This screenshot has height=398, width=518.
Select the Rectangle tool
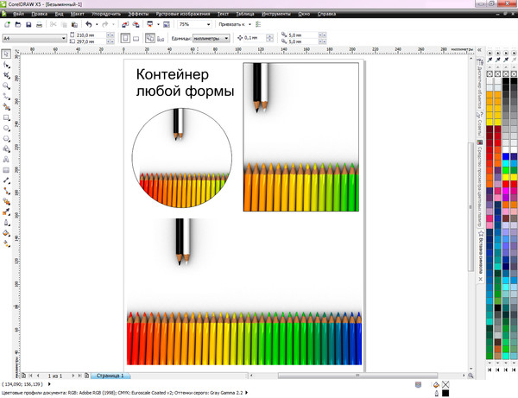(x=6, y=117)
